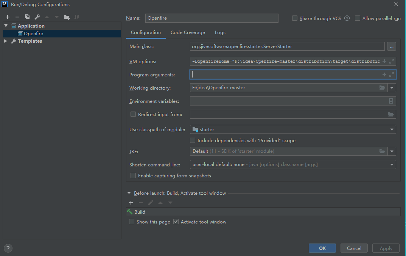Create a new configuration folder
406x256 pixels.
(67, 17)
